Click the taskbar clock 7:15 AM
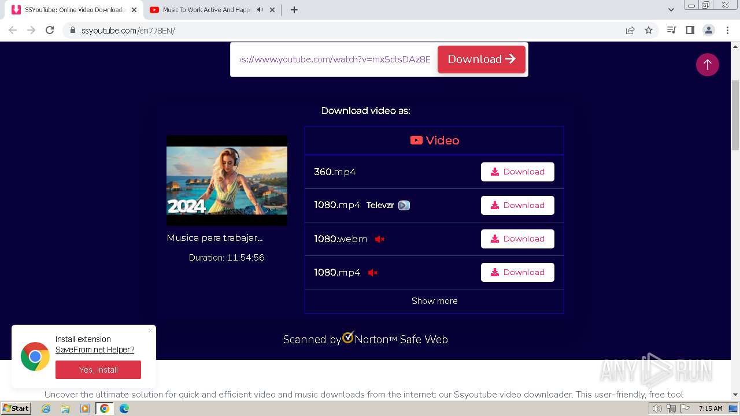 coord(711,408)
